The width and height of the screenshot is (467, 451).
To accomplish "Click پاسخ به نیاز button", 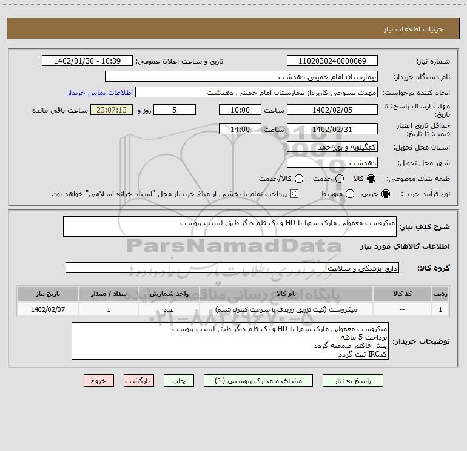I will pos(352,381).
